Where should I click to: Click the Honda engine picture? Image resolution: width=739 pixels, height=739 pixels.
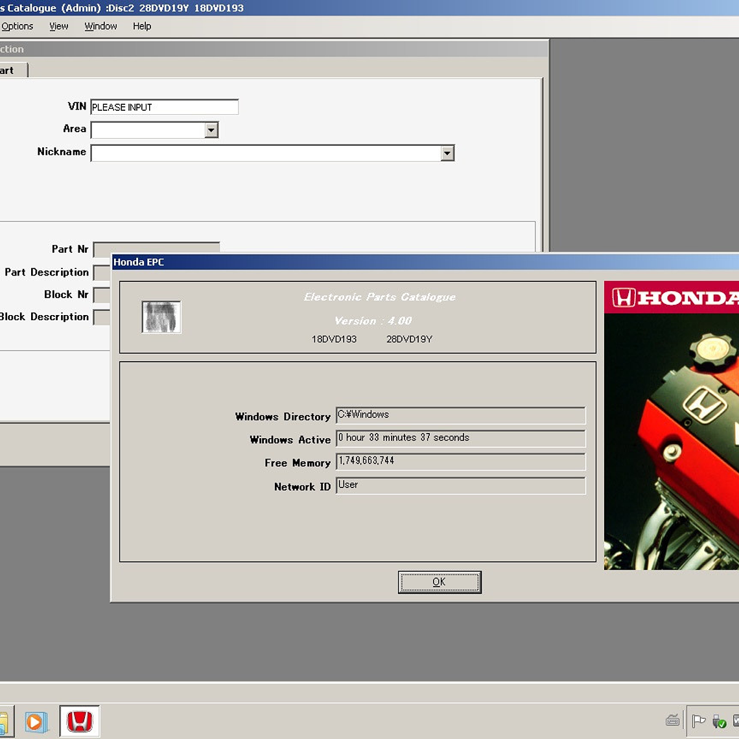click(x=672, y=441)
